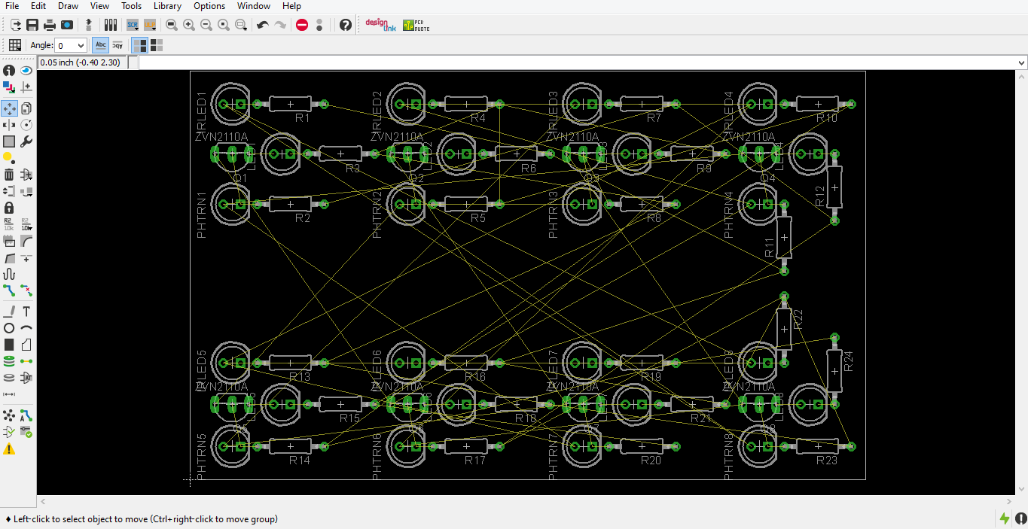Expand the command history dropdown on the right
The height and width of the screenshot is (529, 1028).
[x=1021, y=62]
